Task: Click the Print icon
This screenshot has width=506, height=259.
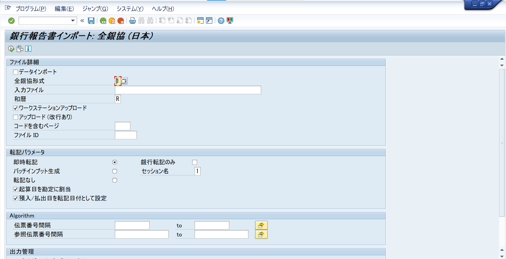Action: coord(132,21)
